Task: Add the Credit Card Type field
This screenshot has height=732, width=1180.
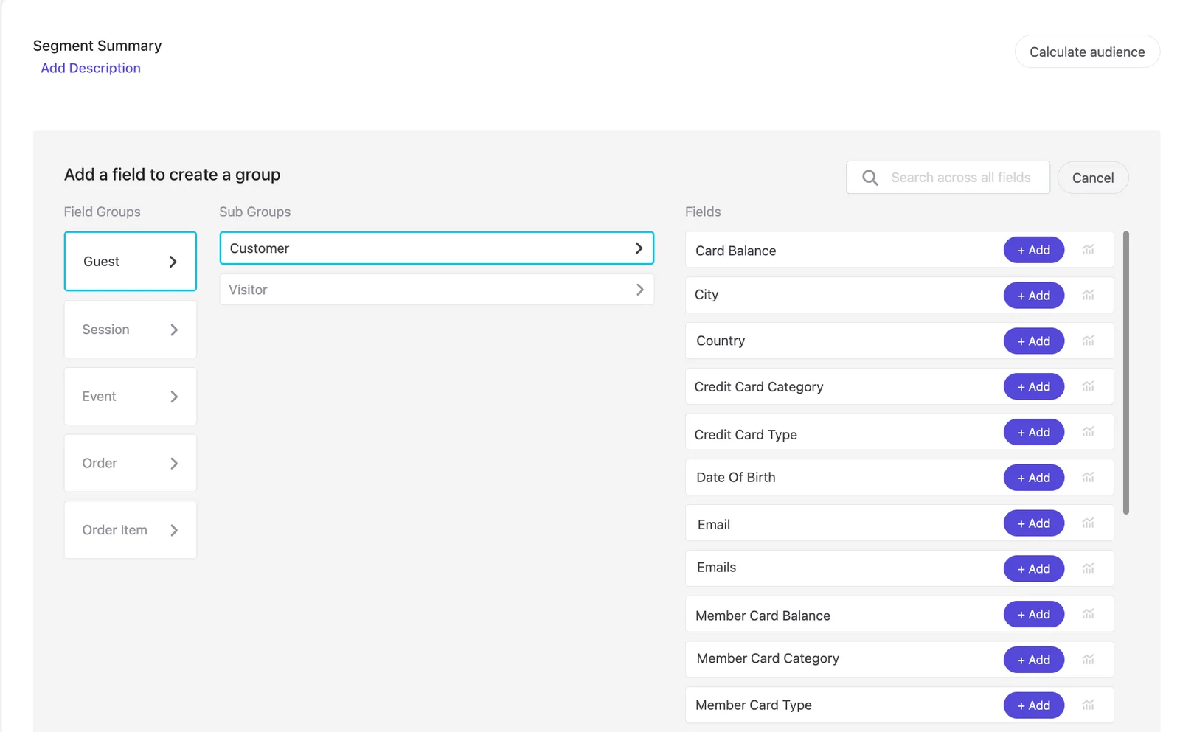Action: [x=1033, y=432]
